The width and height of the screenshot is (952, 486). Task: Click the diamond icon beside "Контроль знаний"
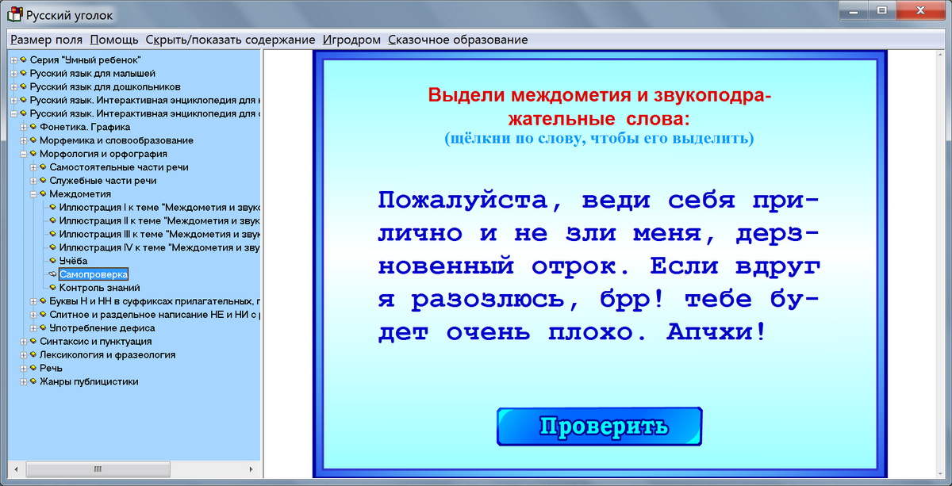(x=51, y=287)
